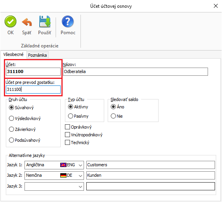Click the Názov field containing Odberatelia
This screenshot has width=222, height=202.
135,71
